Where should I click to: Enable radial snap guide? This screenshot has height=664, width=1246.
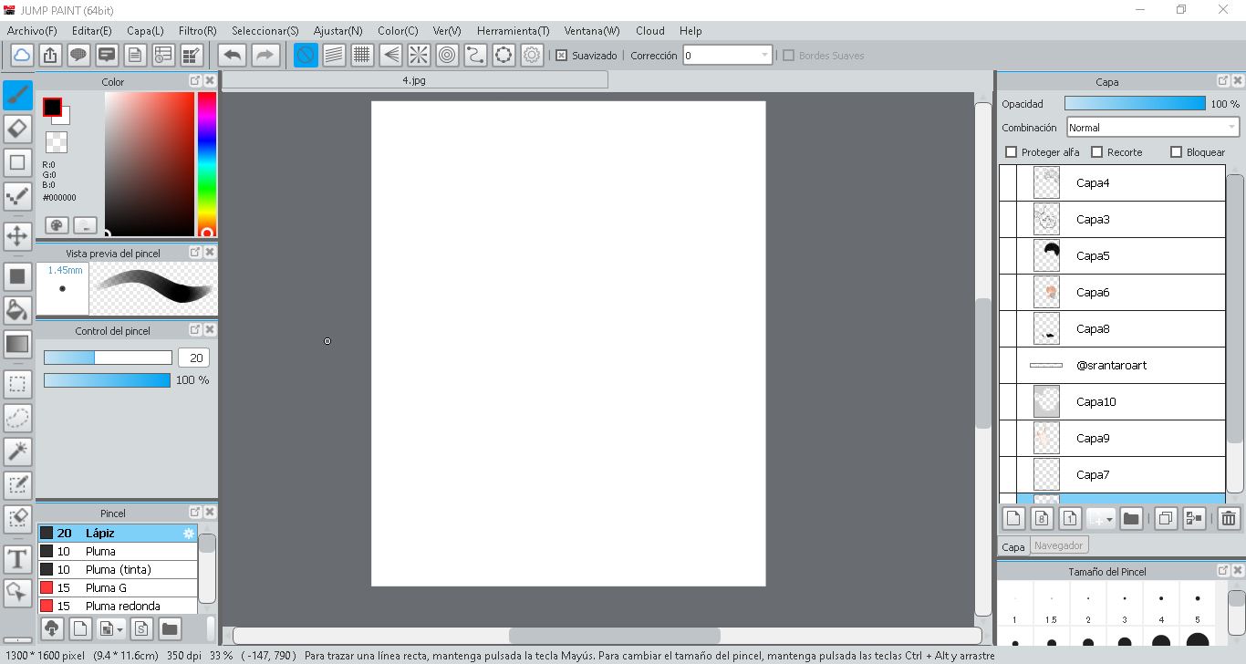coord(419,56)
